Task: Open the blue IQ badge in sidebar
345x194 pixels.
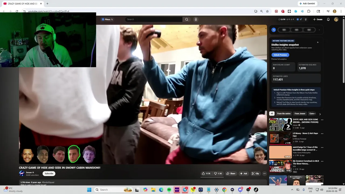Action: [274, 30]
